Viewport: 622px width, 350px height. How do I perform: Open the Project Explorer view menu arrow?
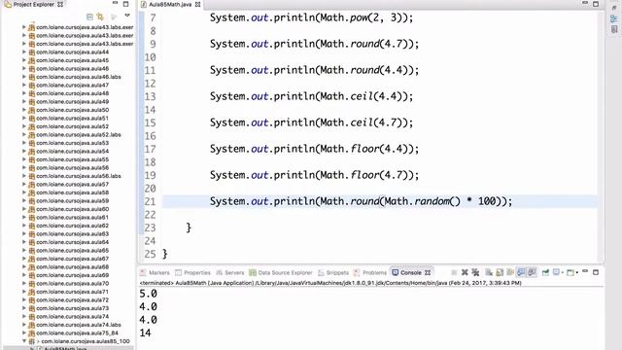(127, 16)
